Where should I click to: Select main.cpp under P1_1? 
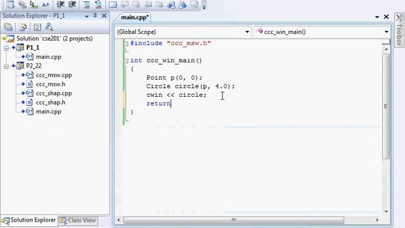(49, 57)
